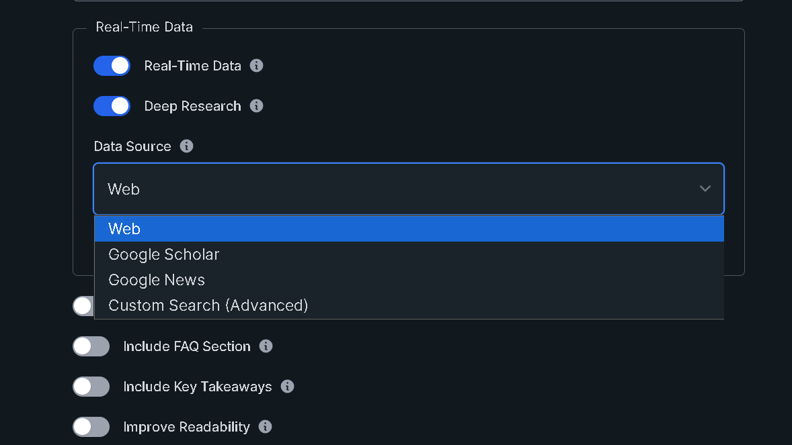Disable the Real-Time Data toggle
792x445 pixels.
(112, 65)
